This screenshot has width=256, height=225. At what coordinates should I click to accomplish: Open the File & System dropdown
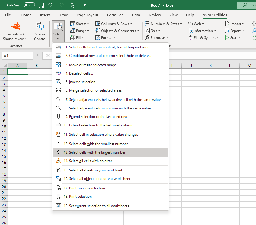[203, 38]
